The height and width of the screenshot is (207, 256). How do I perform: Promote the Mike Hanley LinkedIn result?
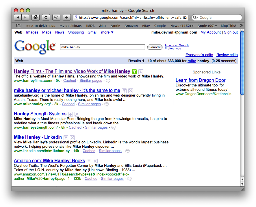click(x=66, y=138)
